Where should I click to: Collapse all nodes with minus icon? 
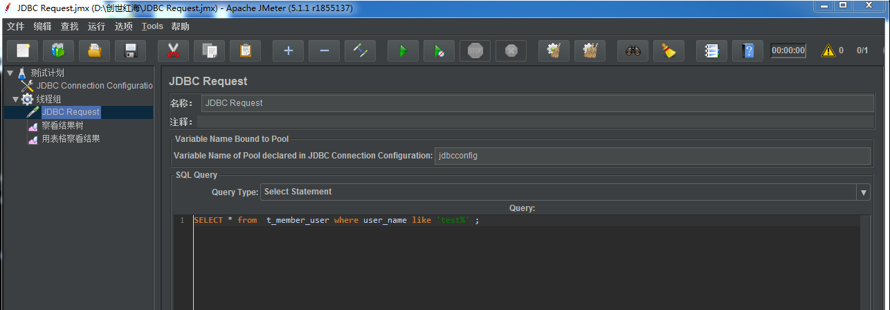(324, 51)
